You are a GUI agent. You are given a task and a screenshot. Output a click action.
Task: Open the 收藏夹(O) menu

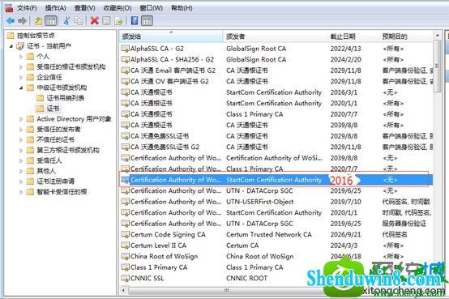pyautogui.click(x=118, y=8)
